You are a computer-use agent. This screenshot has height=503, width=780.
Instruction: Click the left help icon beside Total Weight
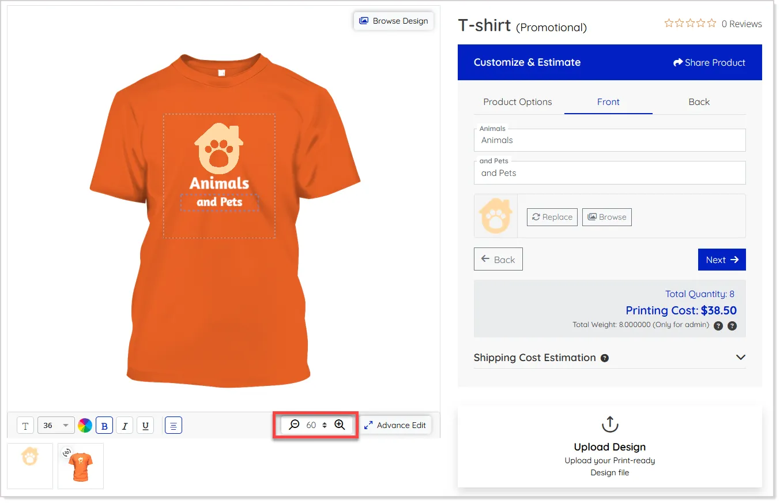[x=718, y=325]
